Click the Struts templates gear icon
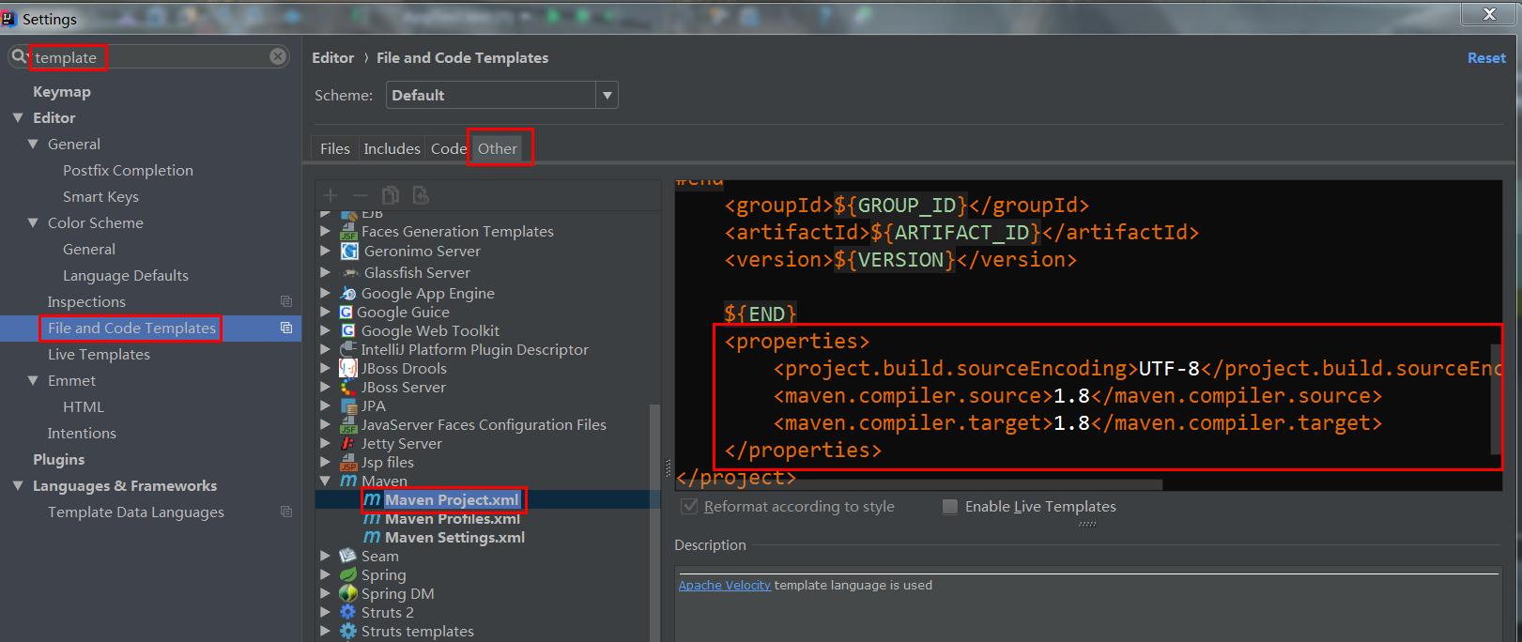 [x=348, y=631]
